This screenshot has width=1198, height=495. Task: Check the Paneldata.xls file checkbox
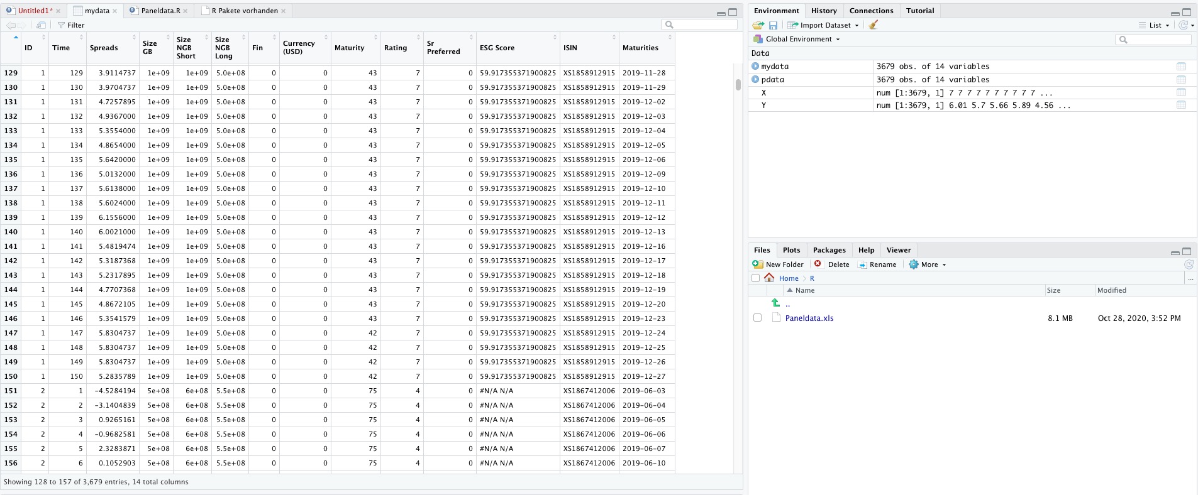(x=757, y=318)
